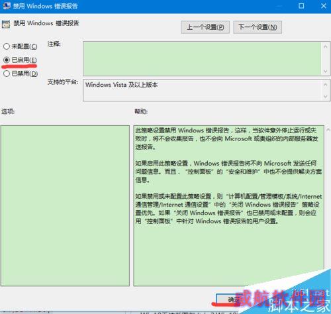The image size is (331, 314).
Task: Click the empty 选项 options pane
Action: pos(65,205)
